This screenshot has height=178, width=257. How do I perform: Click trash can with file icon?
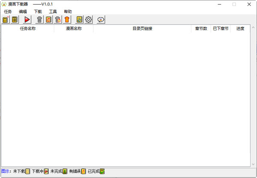tap(58, 20)
